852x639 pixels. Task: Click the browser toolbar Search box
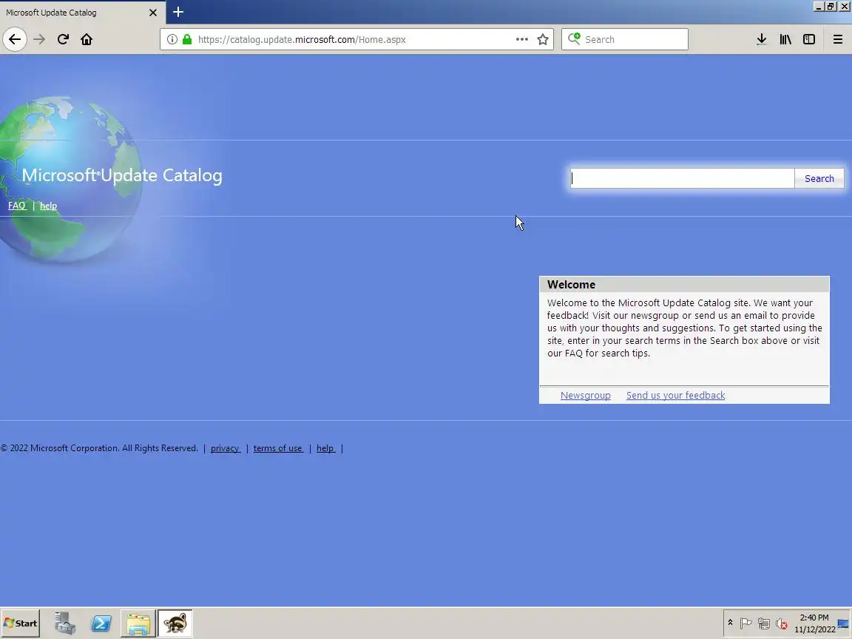tap(625, 39)
